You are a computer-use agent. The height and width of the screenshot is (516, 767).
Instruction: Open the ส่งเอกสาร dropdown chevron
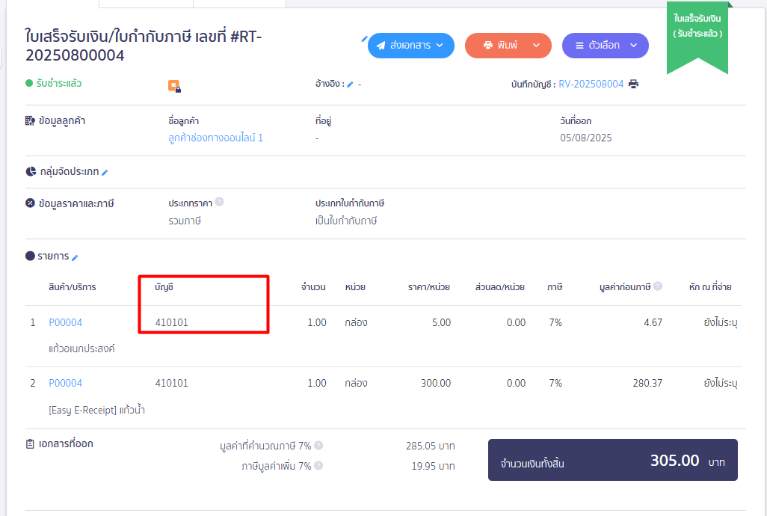(x=440, y=45)
